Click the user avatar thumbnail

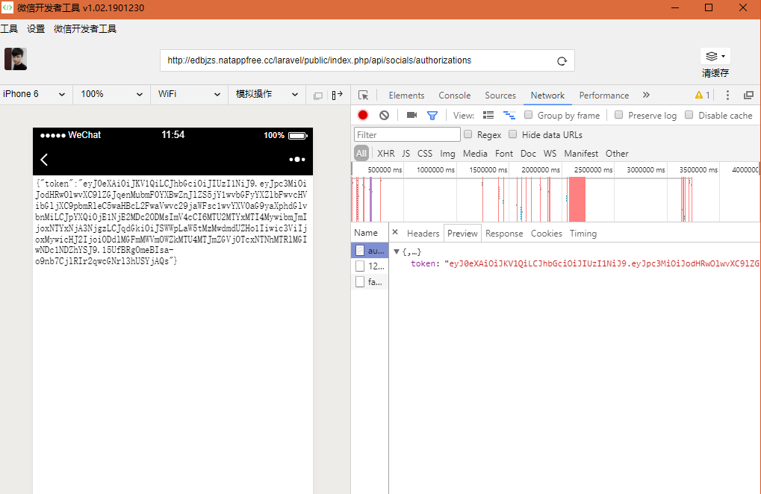coord(16,59)
